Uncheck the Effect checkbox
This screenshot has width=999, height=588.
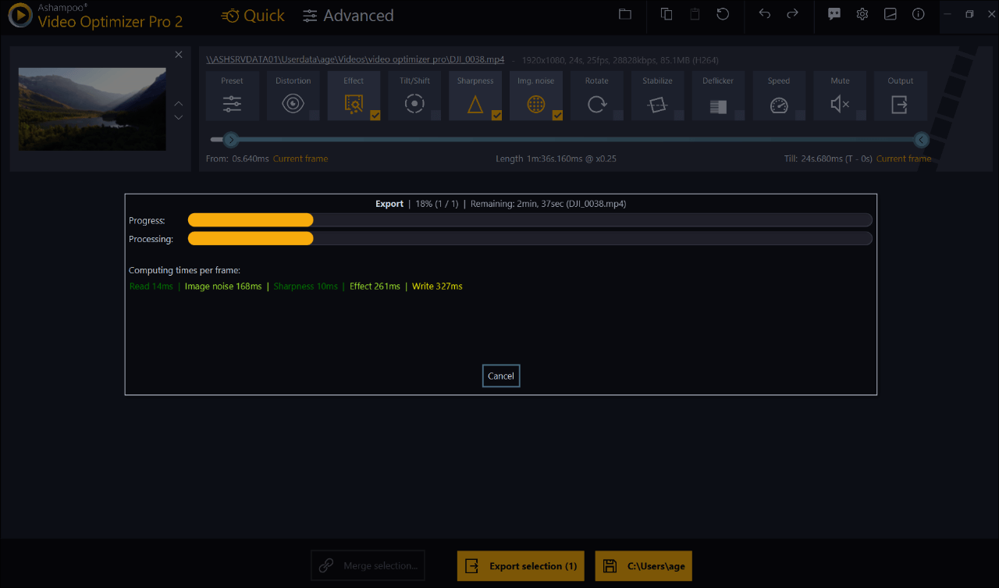[375, 116]
